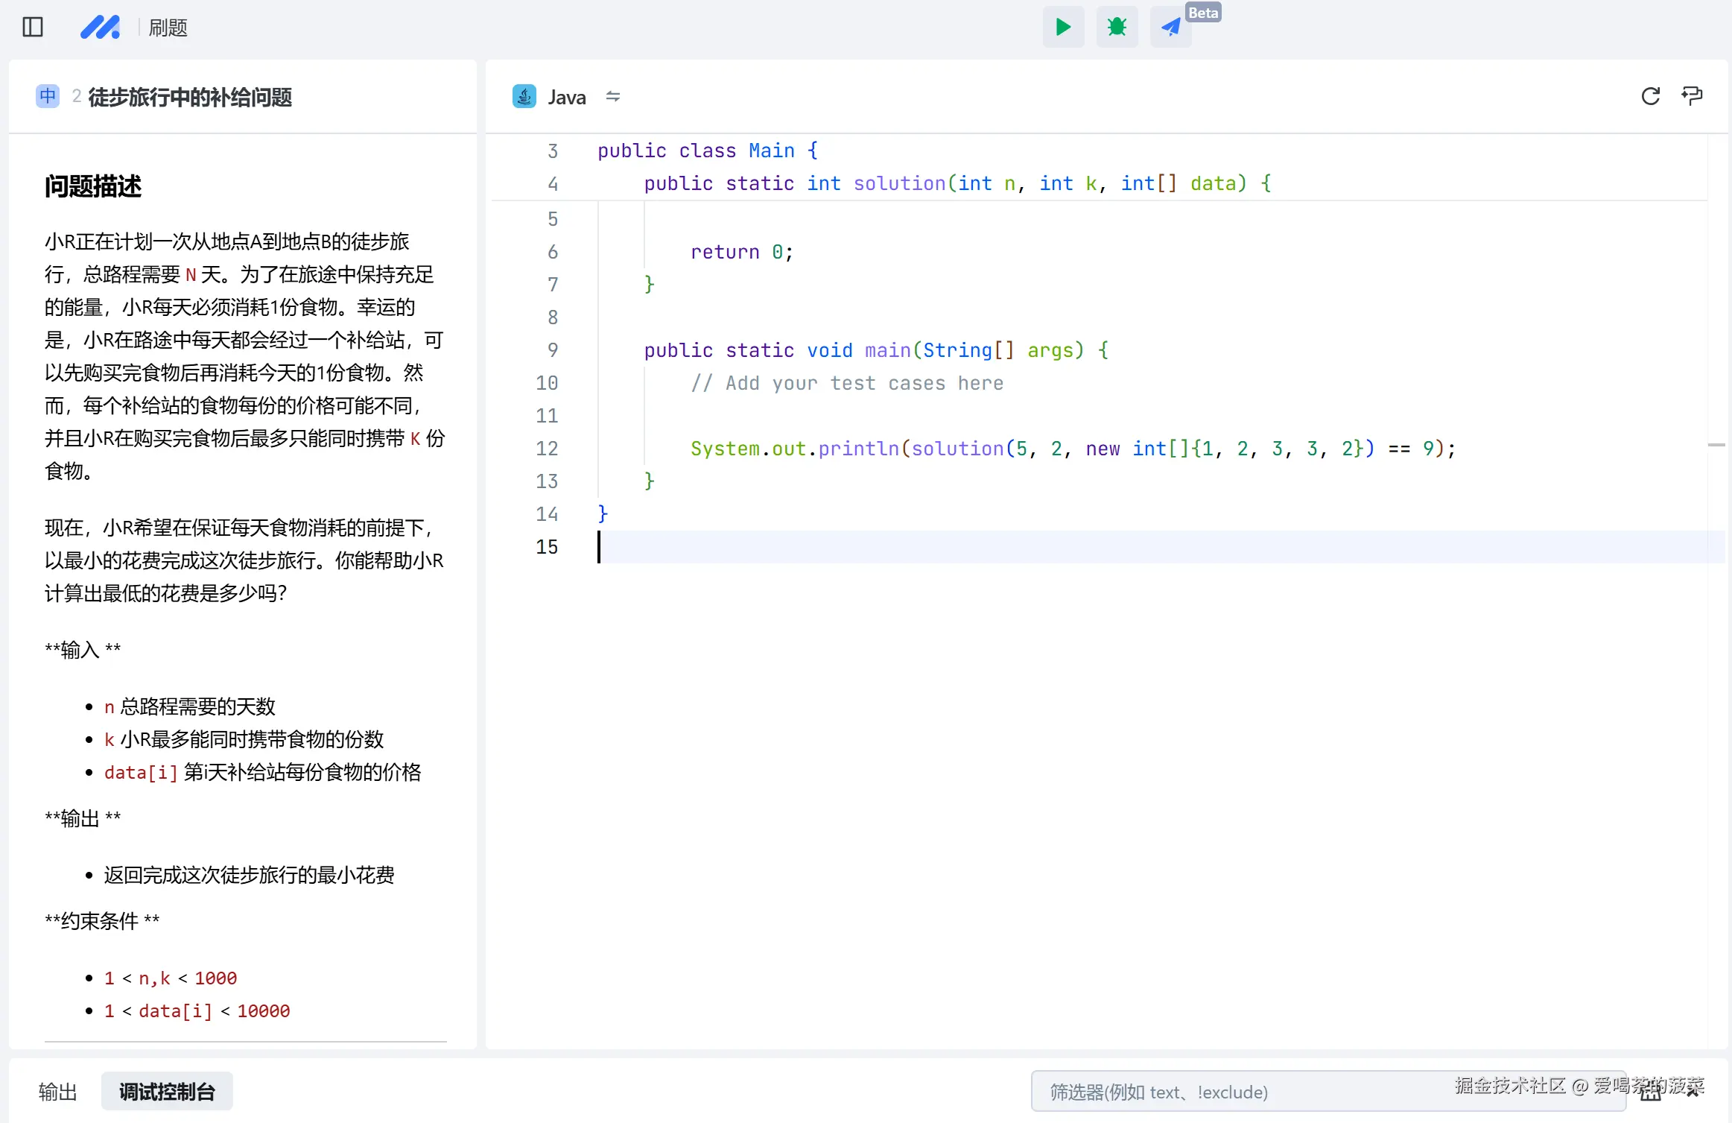
Task: Start debugging with the bug icon
Action: (x=1117, y=28)
